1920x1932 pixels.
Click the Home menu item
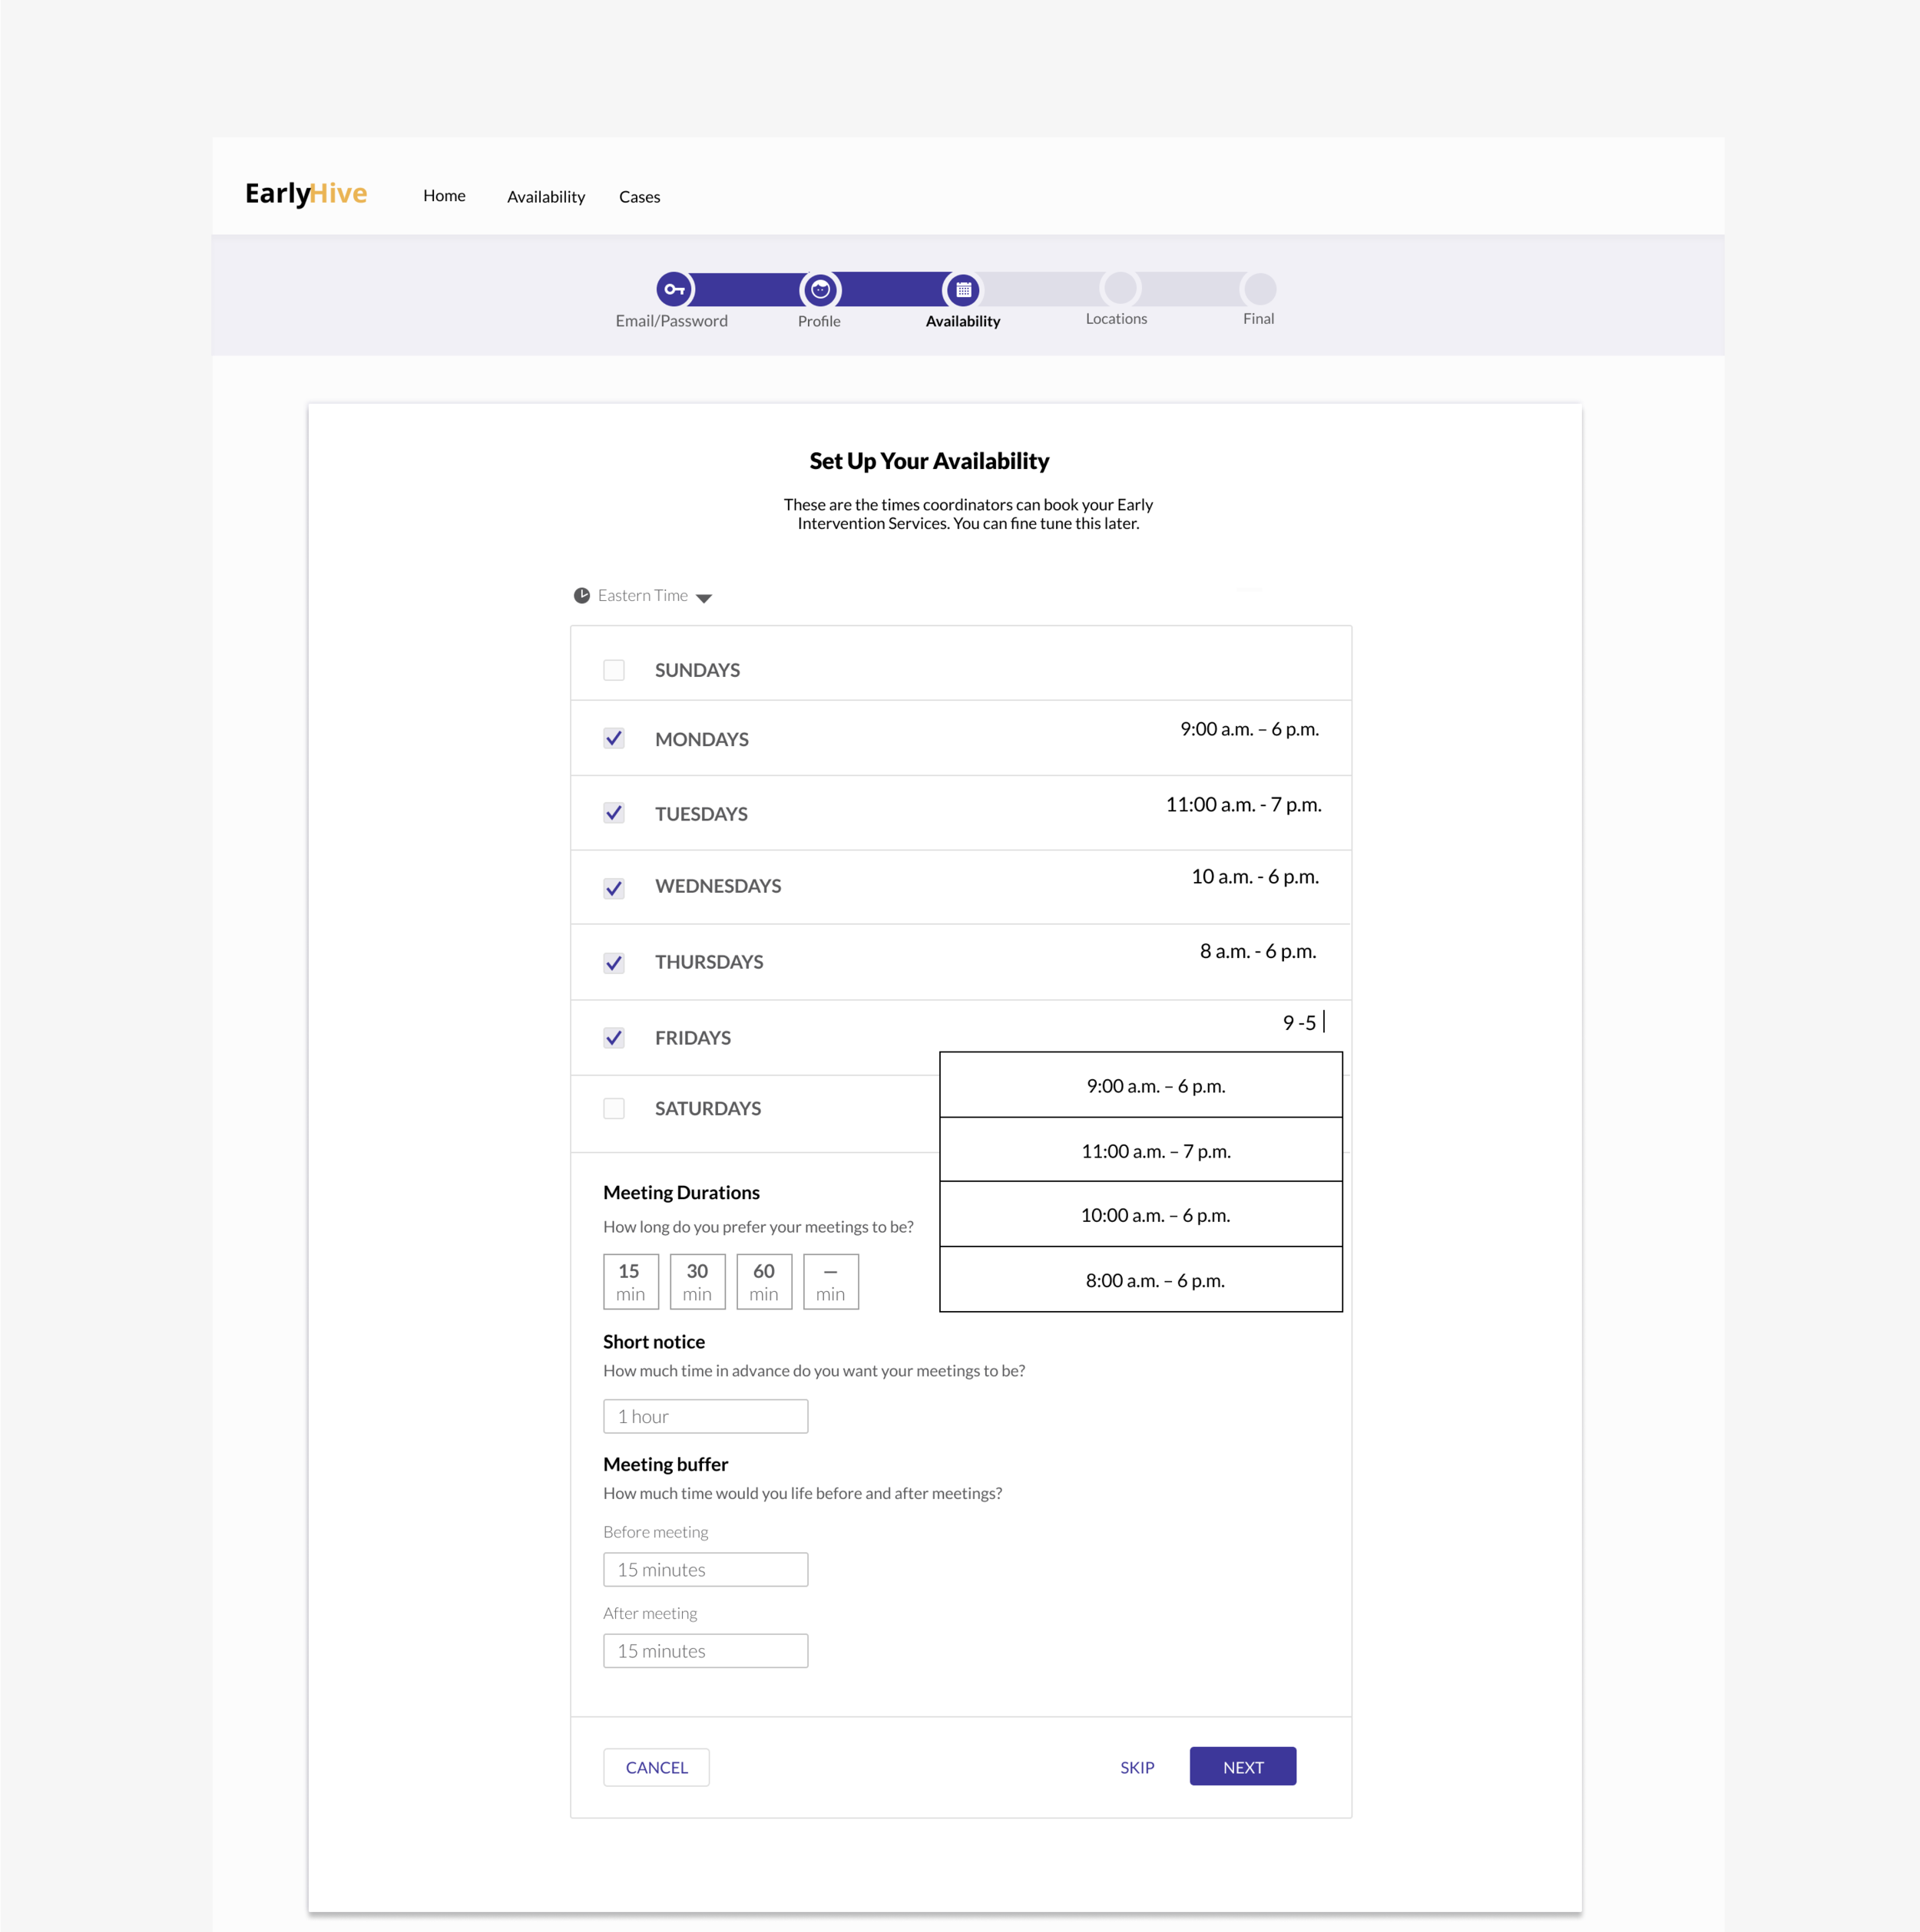coord(443,195)
